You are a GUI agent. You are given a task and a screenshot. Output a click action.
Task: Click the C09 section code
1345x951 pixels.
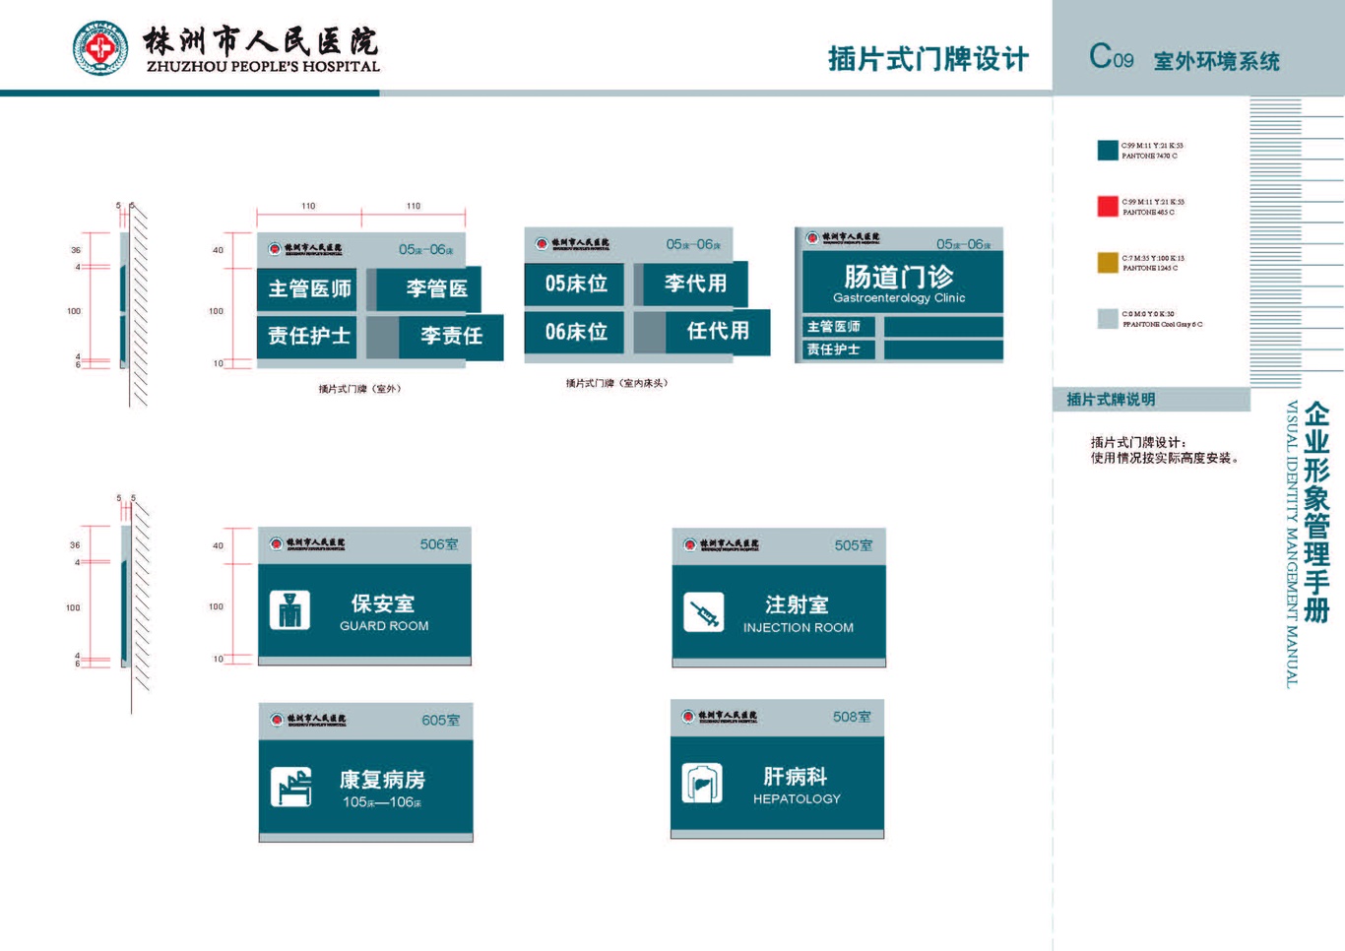tap(1111, 57)
